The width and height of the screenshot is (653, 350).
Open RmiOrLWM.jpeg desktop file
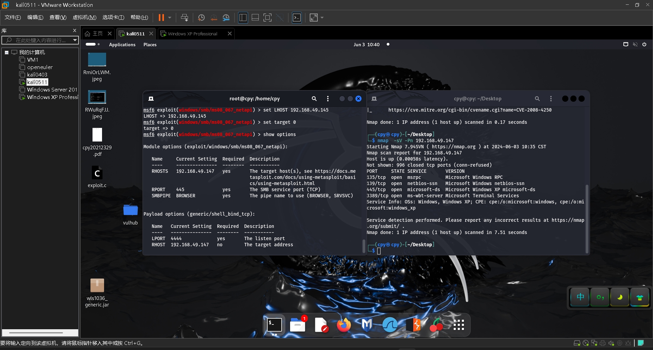click(x=97, y=67)
